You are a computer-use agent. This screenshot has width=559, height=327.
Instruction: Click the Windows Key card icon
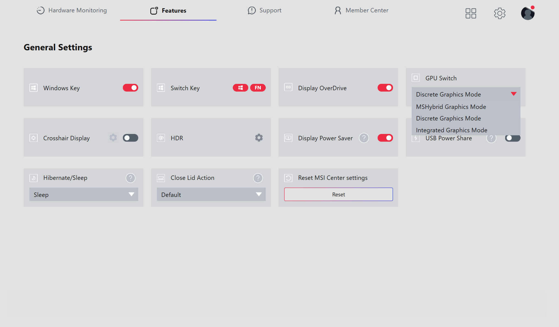(x=34, y=88)
